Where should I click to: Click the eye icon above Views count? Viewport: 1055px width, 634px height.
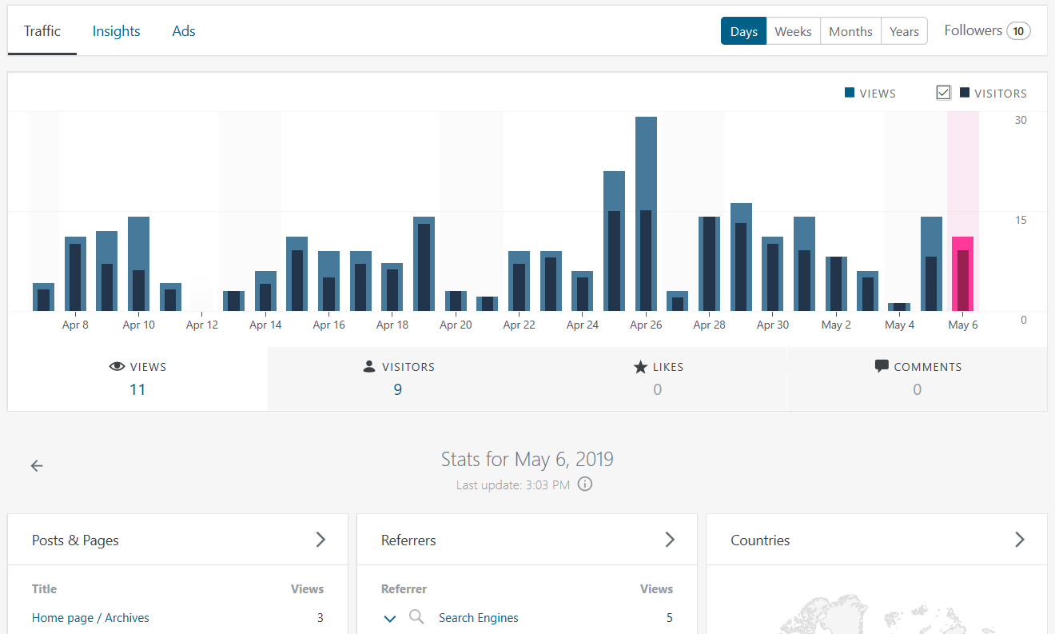tap(117, 367)
